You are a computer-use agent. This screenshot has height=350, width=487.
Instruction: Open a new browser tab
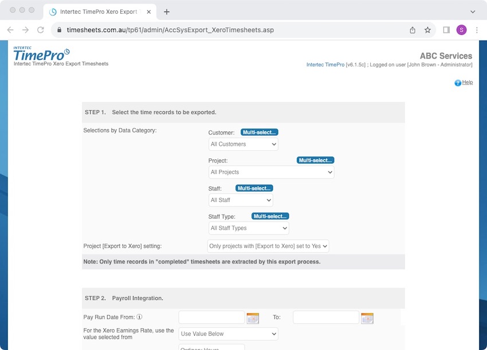(x=167, y=12)
